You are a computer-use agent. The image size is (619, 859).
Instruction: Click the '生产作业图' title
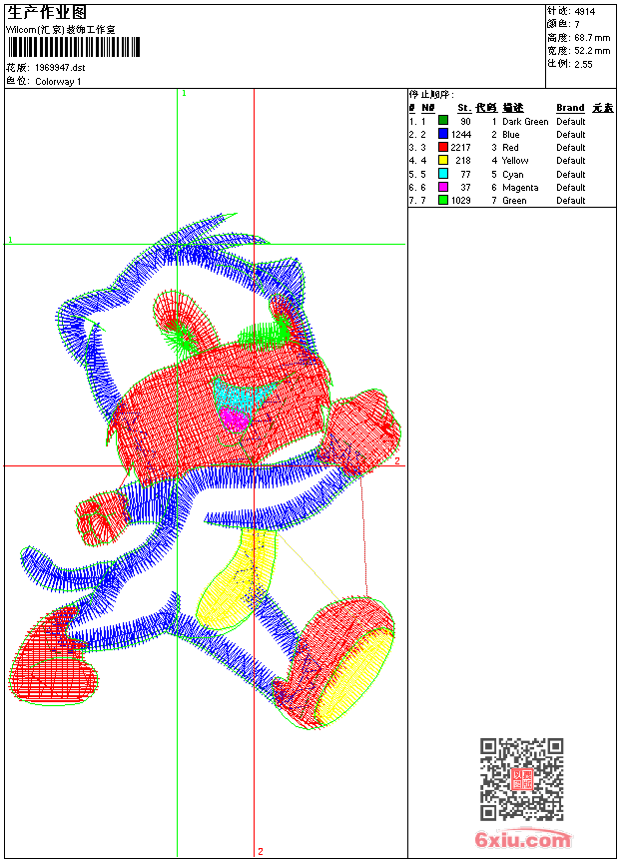[47, 13]
